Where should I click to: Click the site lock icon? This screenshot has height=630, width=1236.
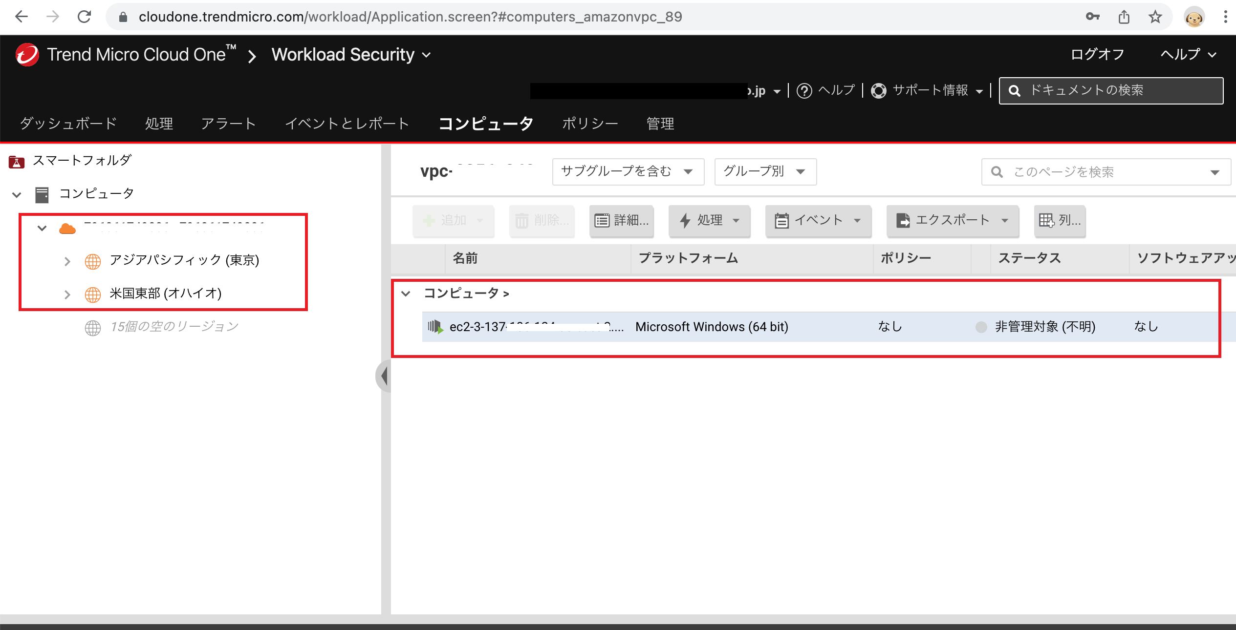coord(123,17)
